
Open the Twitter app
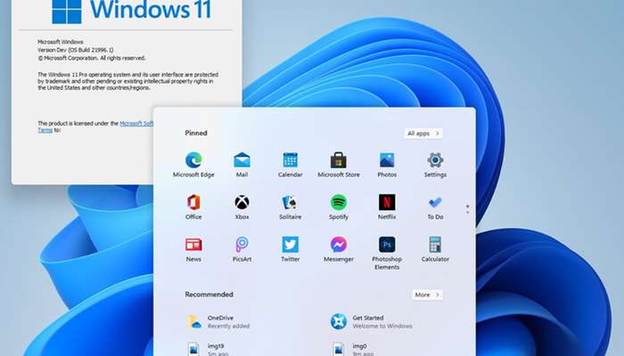(x=290, y=249)
